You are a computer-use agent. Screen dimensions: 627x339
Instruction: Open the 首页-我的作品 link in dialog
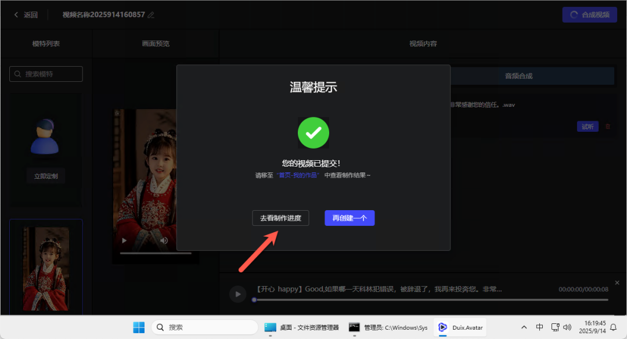297,175
